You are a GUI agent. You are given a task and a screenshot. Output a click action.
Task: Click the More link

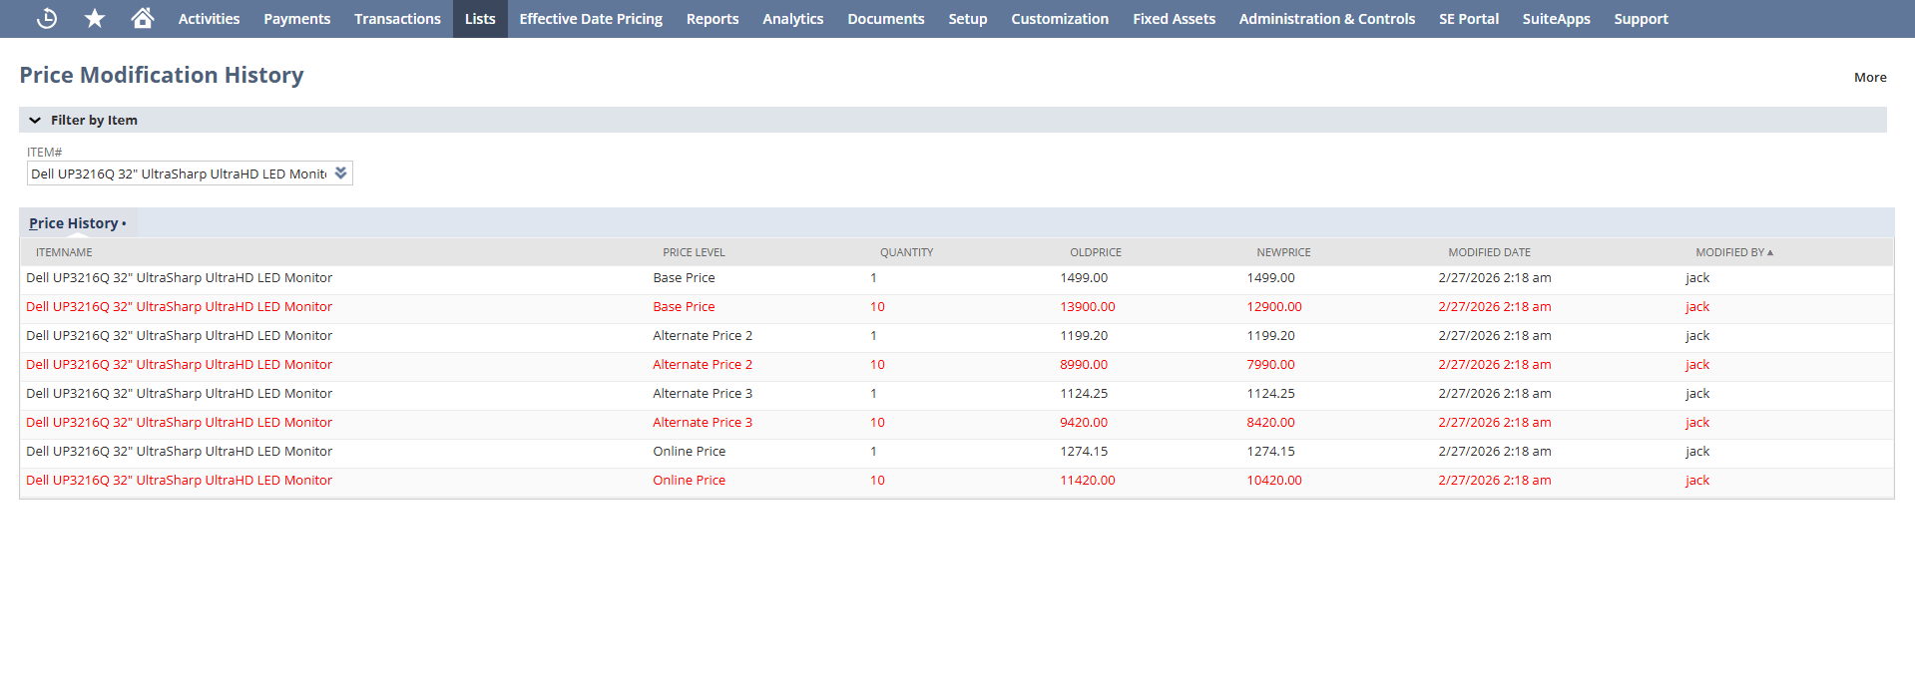pos(1869,77)
